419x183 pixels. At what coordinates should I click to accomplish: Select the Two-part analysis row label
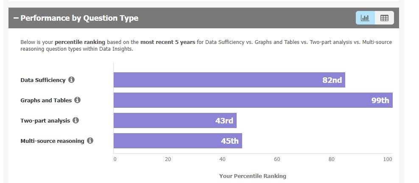pos(45,121)
